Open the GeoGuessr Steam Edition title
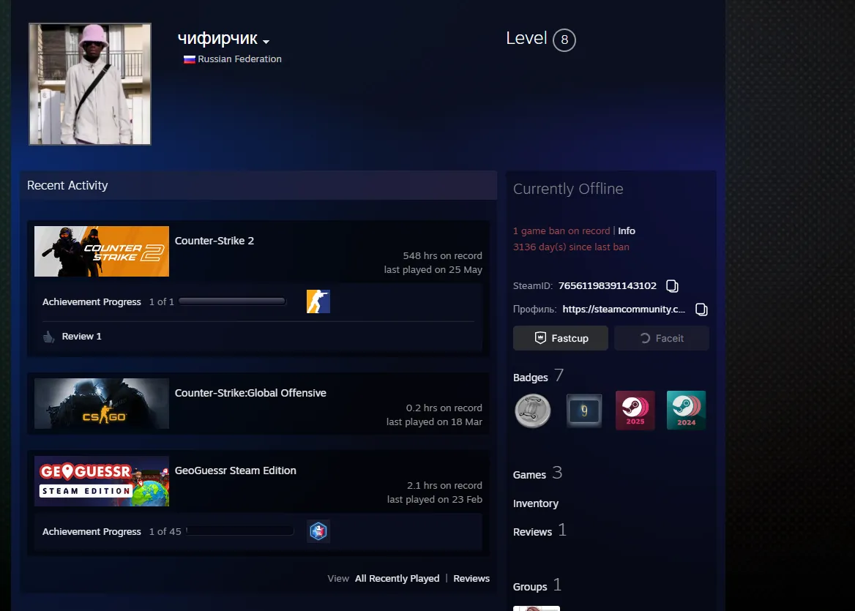 click(236, 471)
